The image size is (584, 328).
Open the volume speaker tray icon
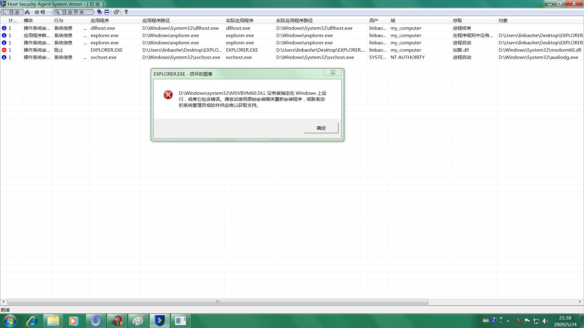[545, 321]
